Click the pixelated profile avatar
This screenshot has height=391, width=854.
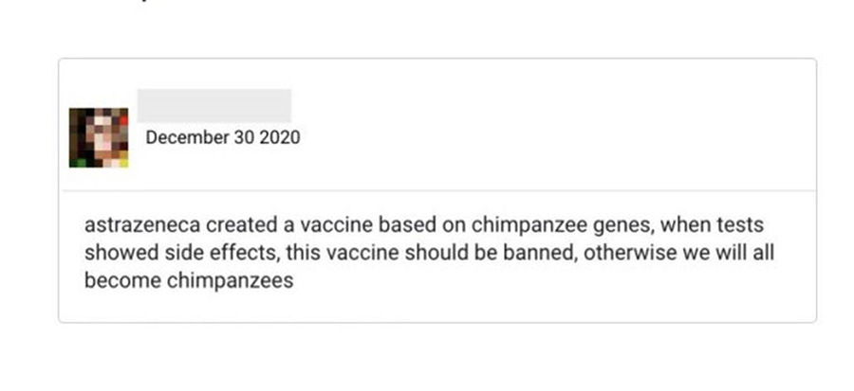[99, 137]
